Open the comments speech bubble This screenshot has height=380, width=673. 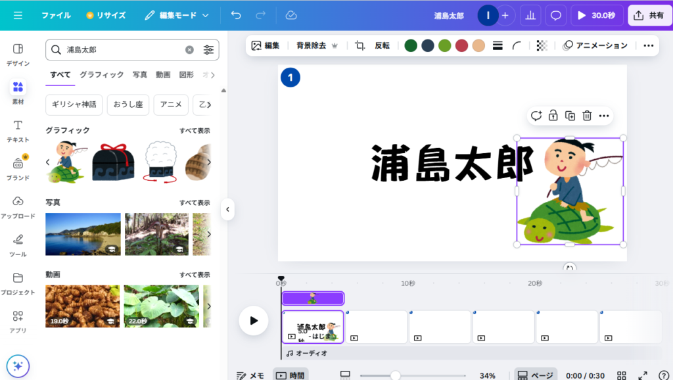tap(556, 16)
